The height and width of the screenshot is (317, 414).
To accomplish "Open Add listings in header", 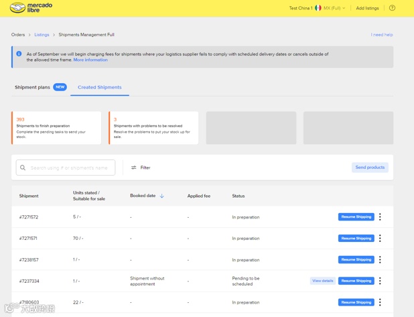I will point(367,8).
